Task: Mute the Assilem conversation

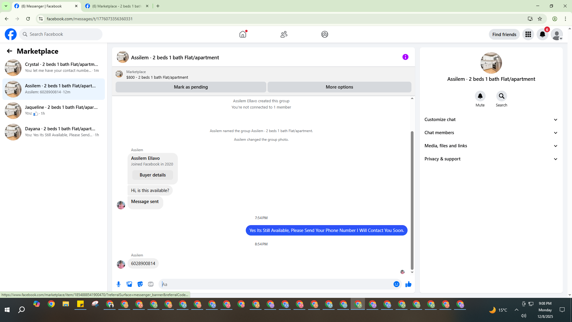Action: [x=480, y=96]
